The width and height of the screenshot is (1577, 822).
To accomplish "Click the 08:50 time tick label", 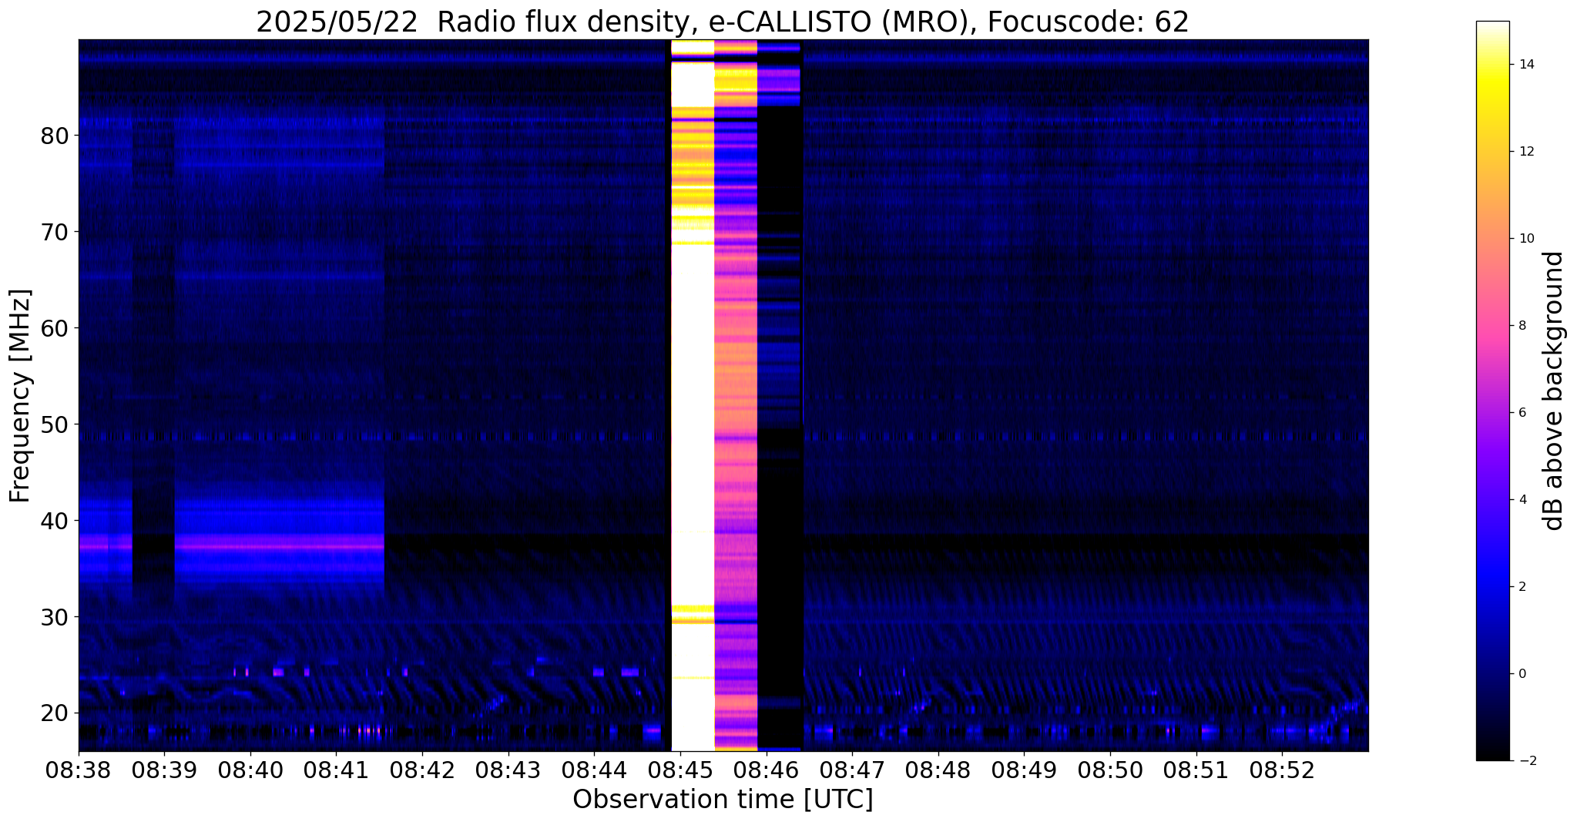I will pyautogui.click(x=1110, y=770).
